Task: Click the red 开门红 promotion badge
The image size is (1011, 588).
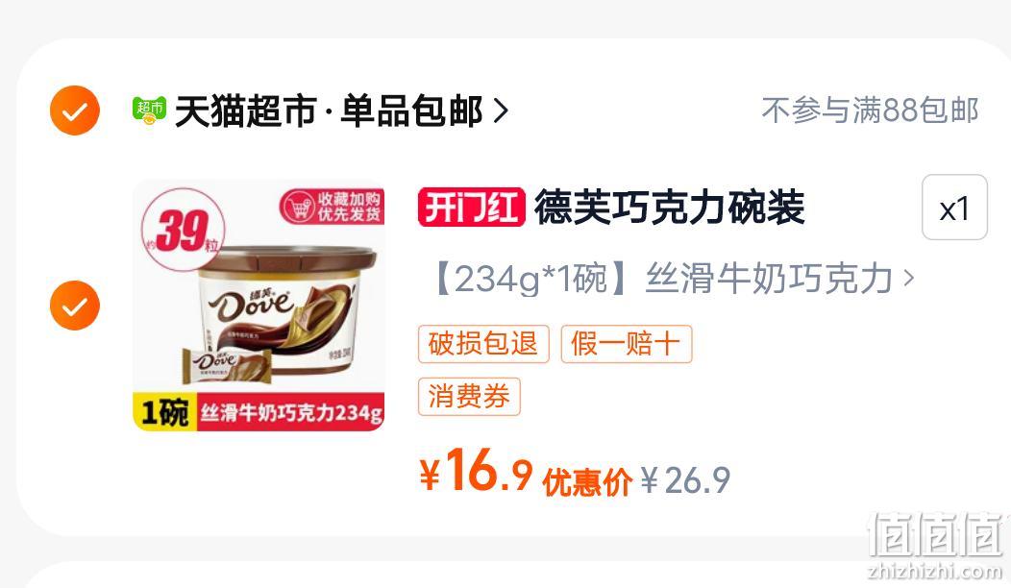Action: [471, 208]
